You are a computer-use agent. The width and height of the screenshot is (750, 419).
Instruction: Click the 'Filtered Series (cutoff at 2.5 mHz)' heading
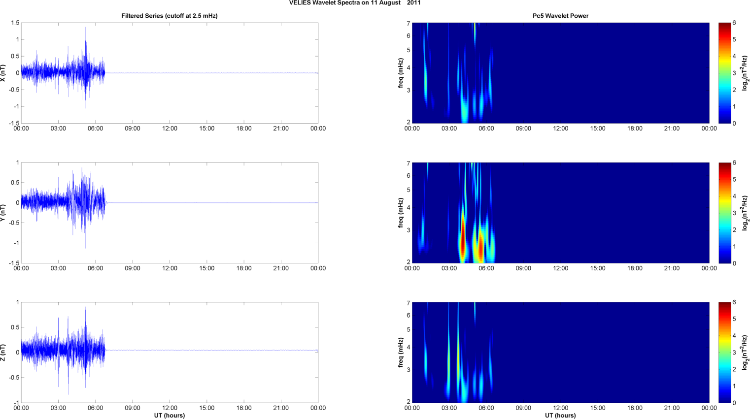tap(170, 16)
